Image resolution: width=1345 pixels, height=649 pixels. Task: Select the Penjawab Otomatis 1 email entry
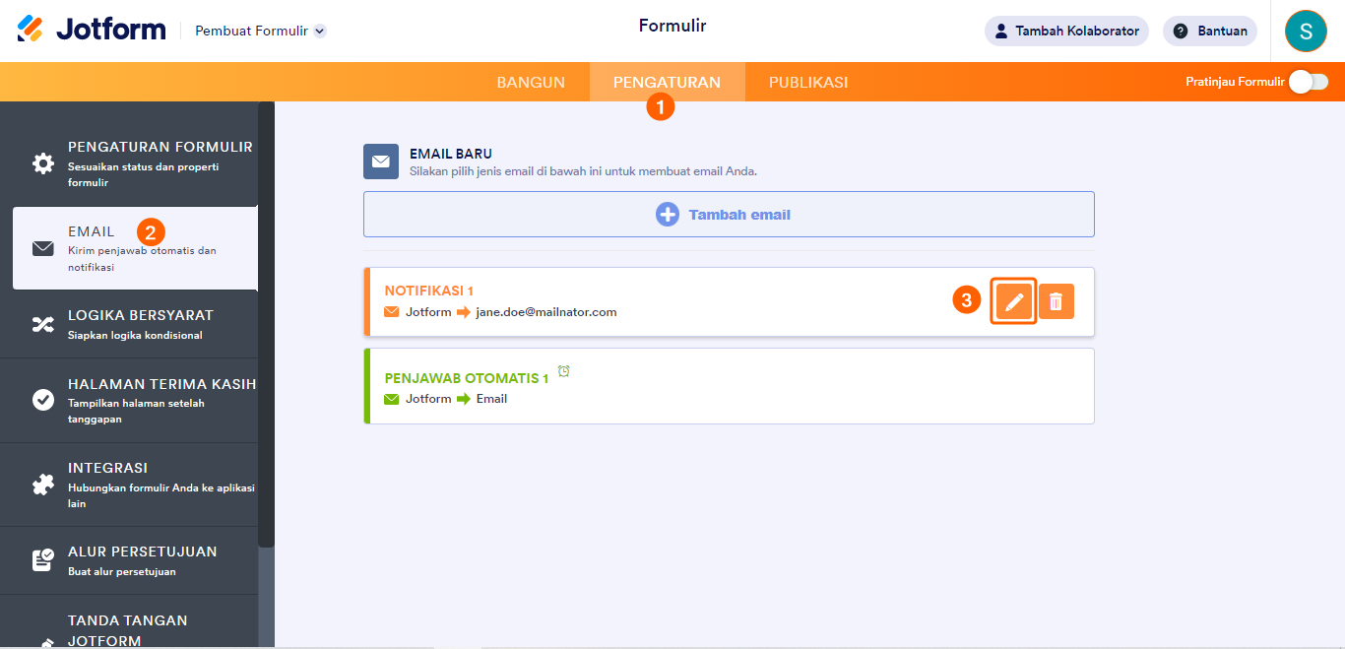coord(729,386)
